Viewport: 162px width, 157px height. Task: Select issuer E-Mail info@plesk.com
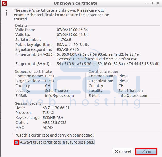133,96
